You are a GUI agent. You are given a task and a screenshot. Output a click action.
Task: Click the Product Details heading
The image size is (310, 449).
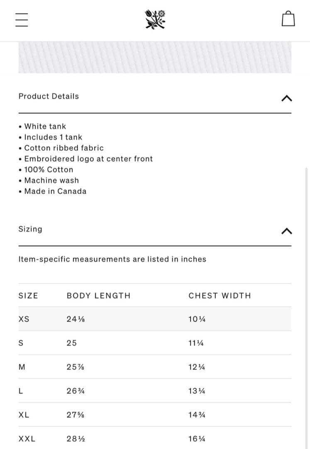point(49,96)
